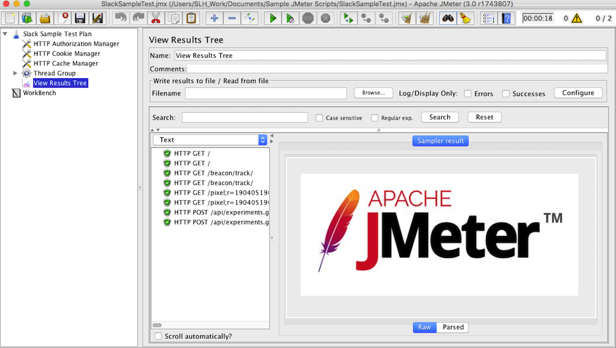Collapse the Slack Sample Test Plan node
616x348 pixels.
point(5,34)
